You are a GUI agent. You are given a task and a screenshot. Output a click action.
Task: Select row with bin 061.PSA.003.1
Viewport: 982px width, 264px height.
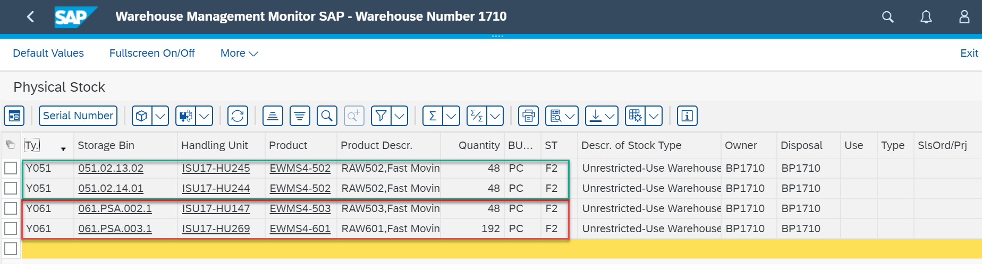[11, 228]
